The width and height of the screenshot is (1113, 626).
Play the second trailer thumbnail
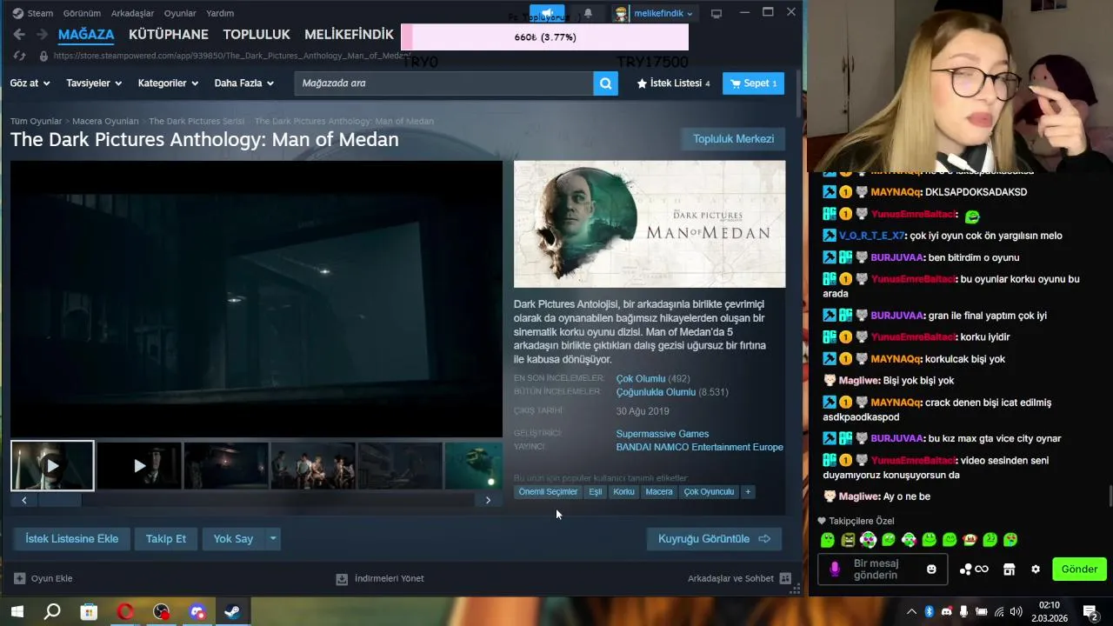click(139, 466)
